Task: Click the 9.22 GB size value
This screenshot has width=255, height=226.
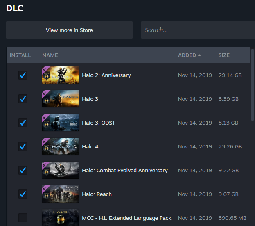Action: click(228, 171)
